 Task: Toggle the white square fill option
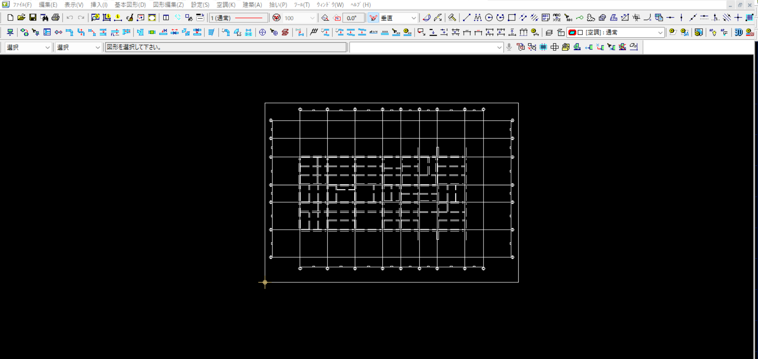[x=580, y=32]
